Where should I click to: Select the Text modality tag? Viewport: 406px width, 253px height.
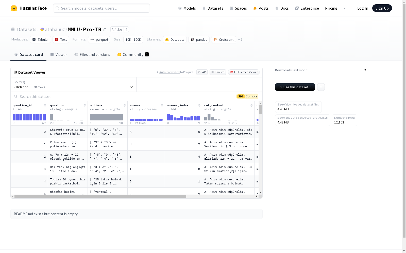click(61, 39)
